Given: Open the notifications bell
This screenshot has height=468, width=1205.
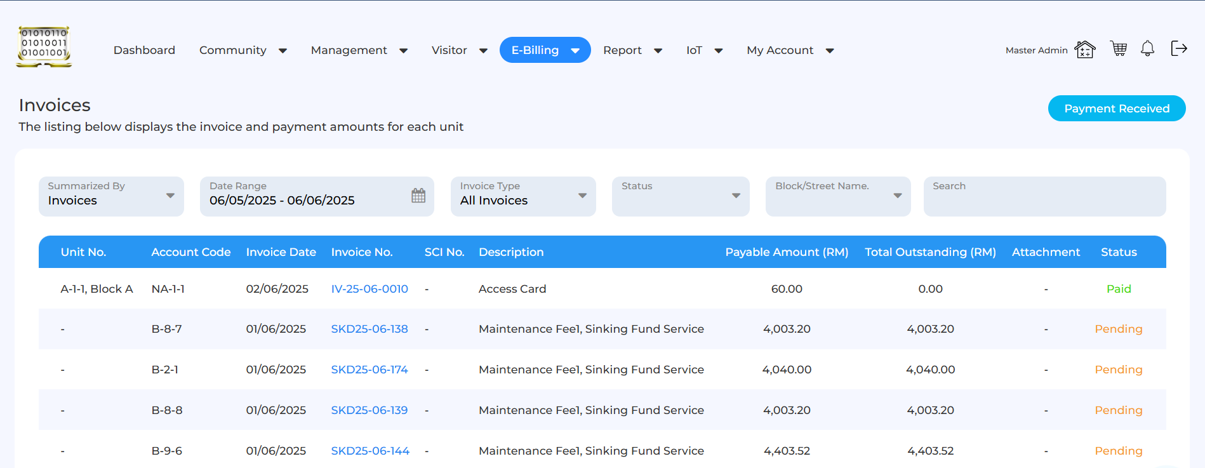Looking at the screenshot, I should pyautogui.click(x=1147, y=48).
